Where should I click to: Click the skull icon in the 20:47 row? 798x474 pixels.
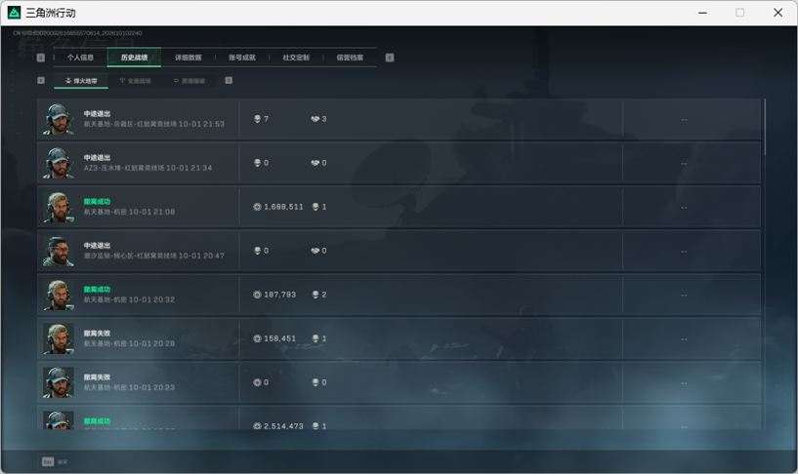[257, 251]
